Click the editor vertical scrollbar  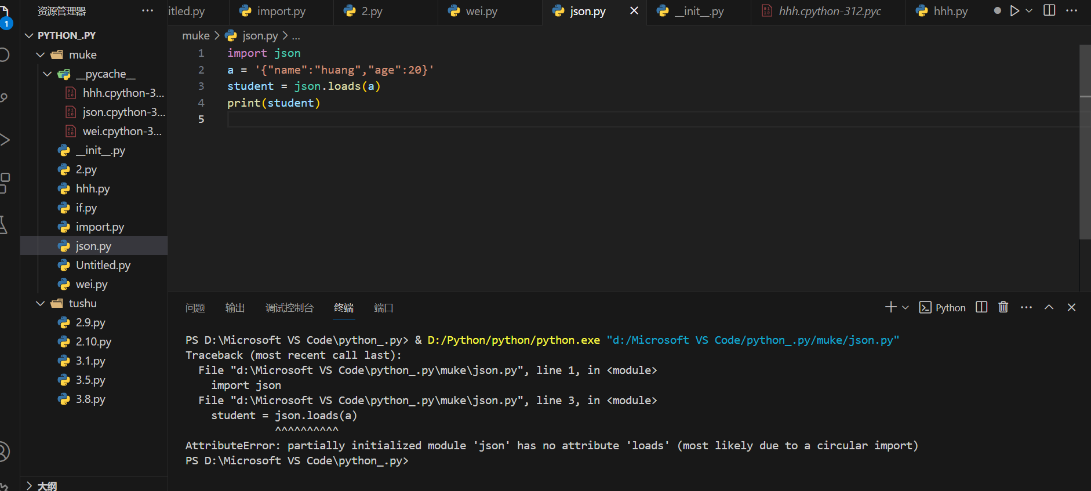click(1085, 142)
